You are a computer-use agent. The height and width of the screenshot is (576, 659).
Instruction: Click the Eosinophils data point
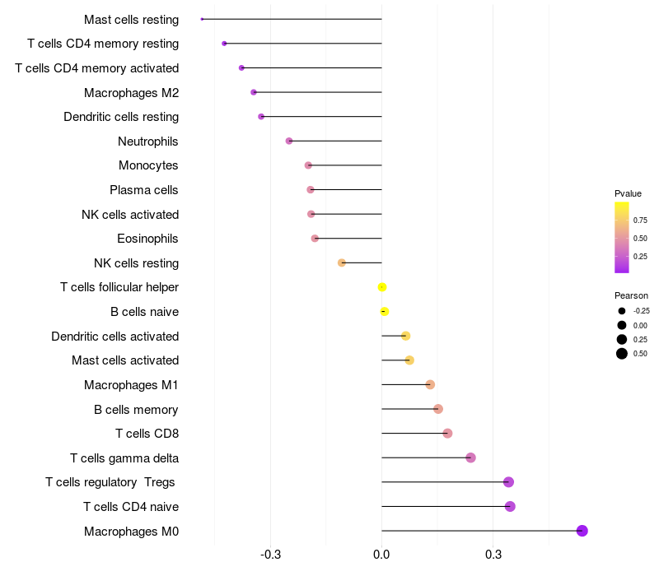pos(315,239)
